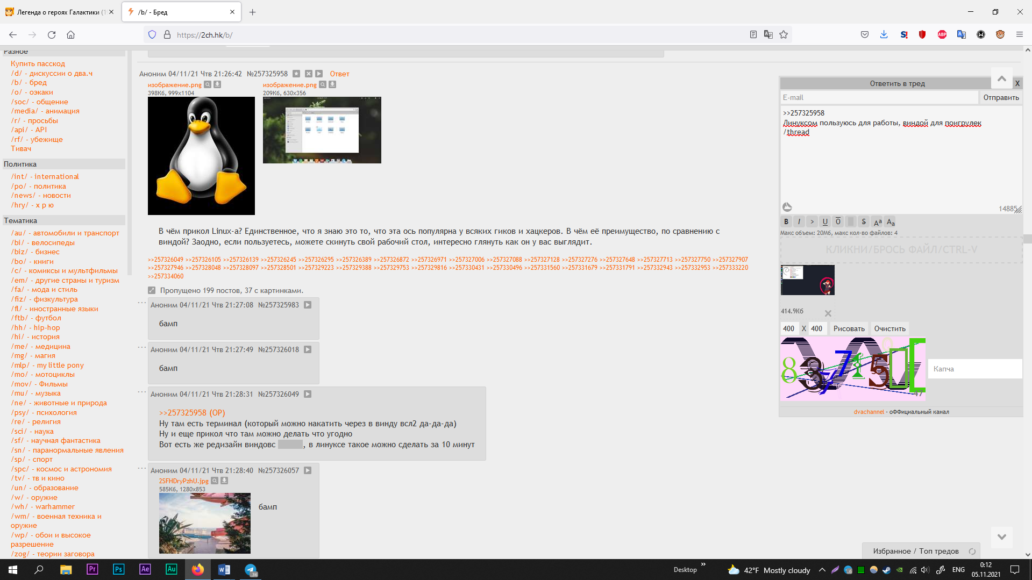
Task: Open /news/ - новости board link
Action: [x=41, y=195]
